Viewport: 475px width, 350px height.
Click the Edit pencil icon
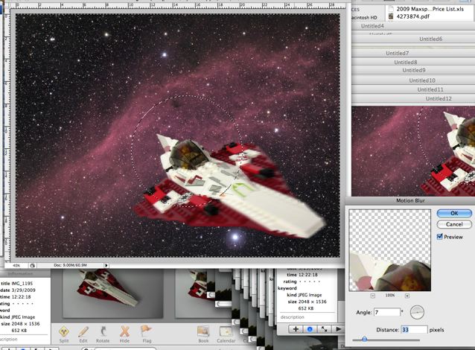[84, 331]
